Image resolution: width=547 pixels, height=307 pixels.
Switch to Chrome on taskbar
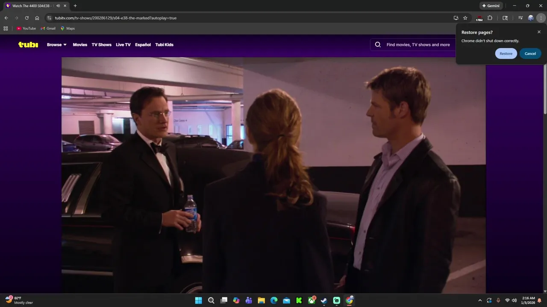point(349,301)
